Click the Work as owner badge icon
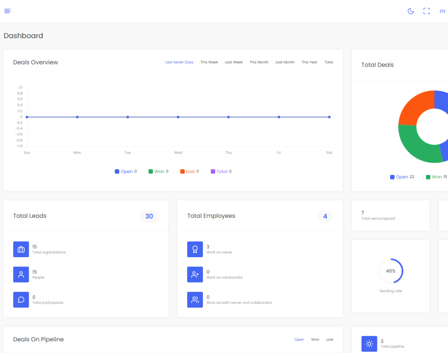This screenshot has width=448, height=353. tap(195, 249)
